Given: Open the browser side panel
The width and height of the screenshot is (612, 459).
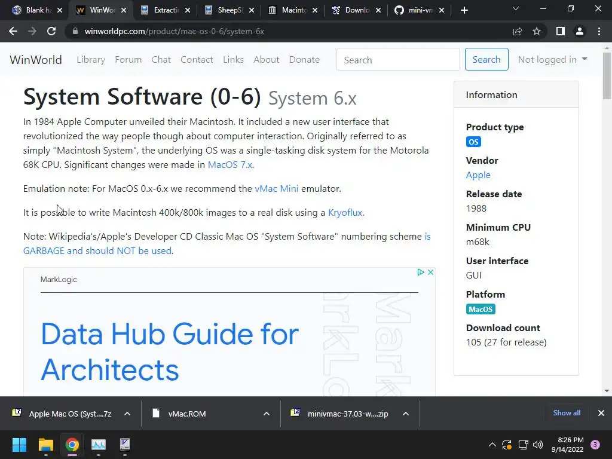Looking at the screenshot, I should tap(561, 31).
